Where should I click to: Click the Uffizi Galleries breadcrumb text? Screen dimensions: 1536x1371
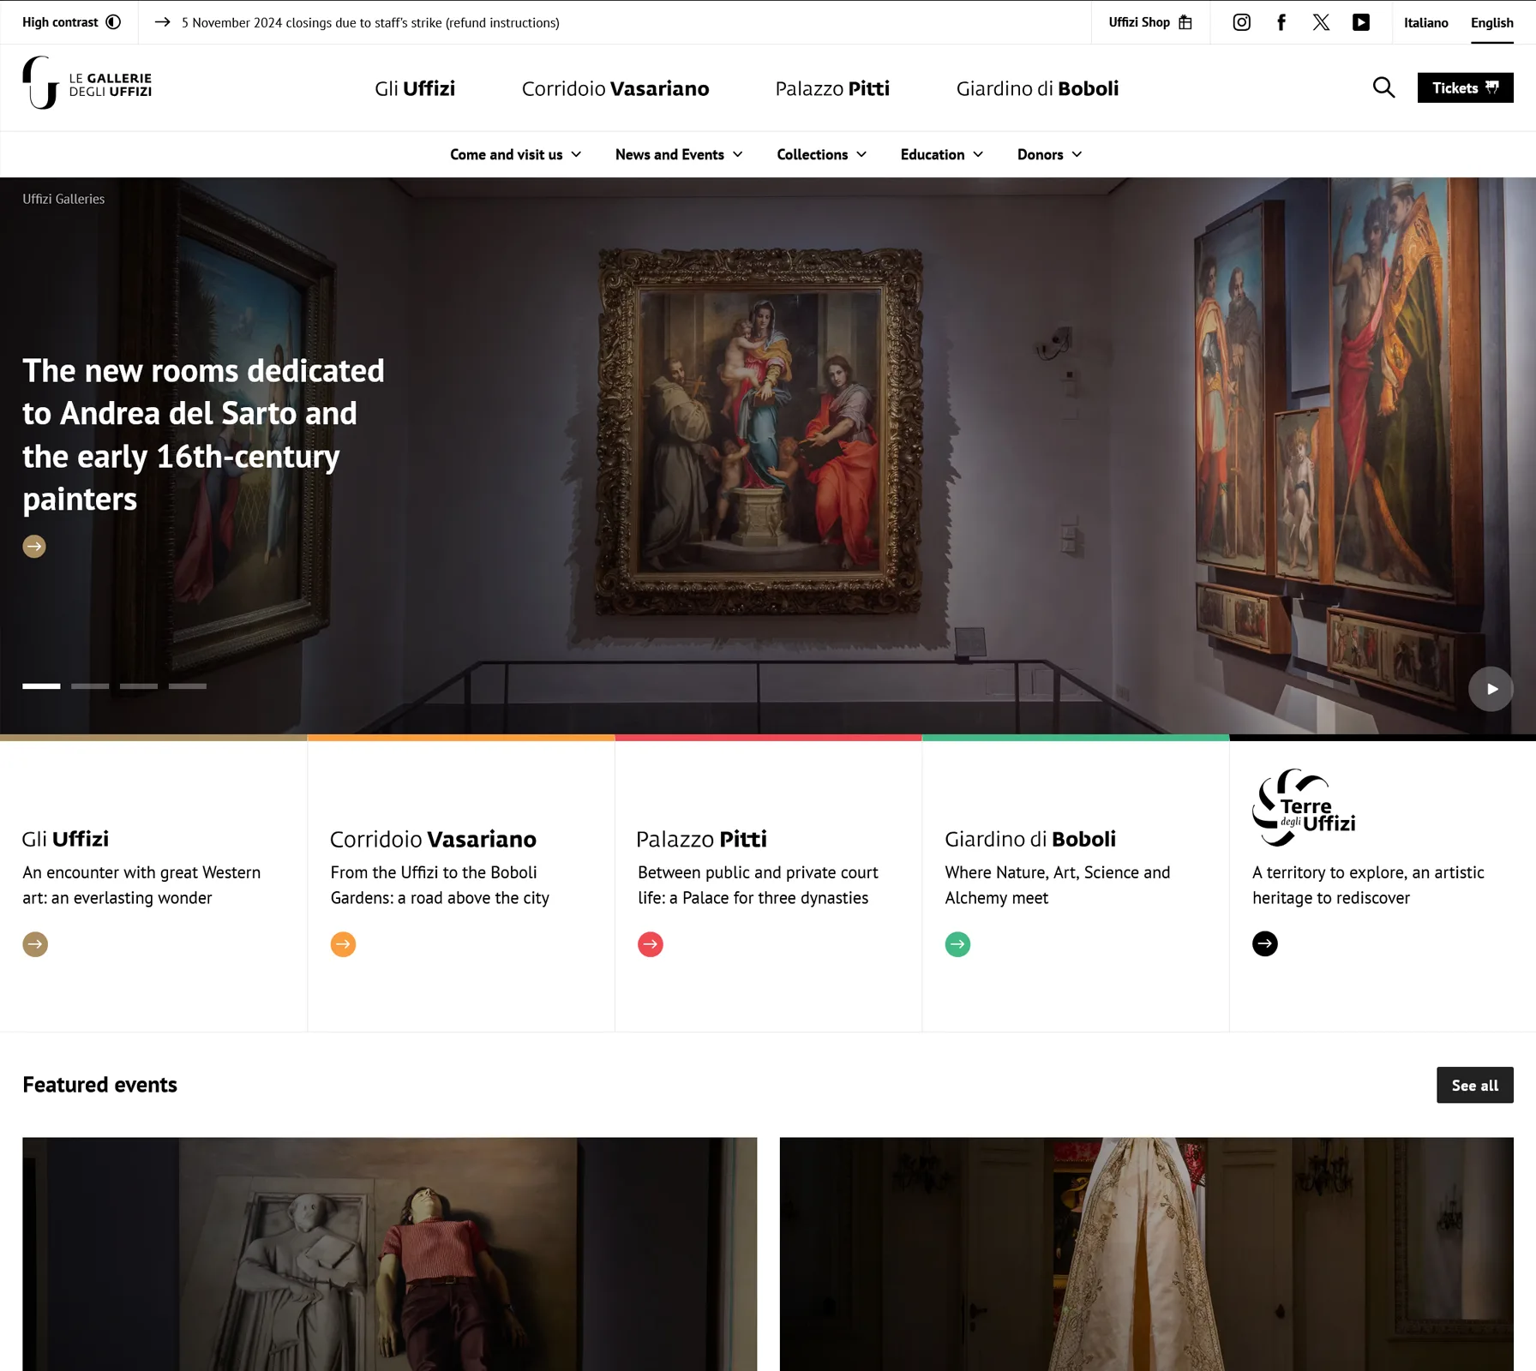pyautogui.click(x=63, y=199)
